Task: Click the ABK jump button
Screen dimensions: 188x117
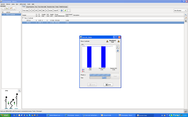Action: tap(43, 11)
